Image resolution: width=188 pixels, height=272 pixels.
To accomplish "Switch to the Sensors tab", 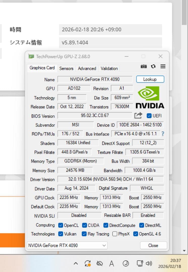I will [66, 69].
